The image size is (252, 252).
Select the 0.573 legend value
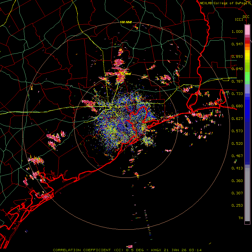tap(237, 131)
